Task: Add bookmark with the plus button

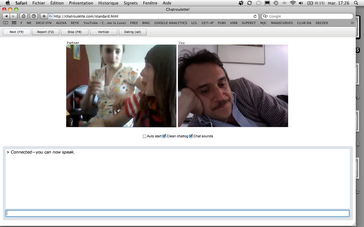Action: click(x=44, y=16)
